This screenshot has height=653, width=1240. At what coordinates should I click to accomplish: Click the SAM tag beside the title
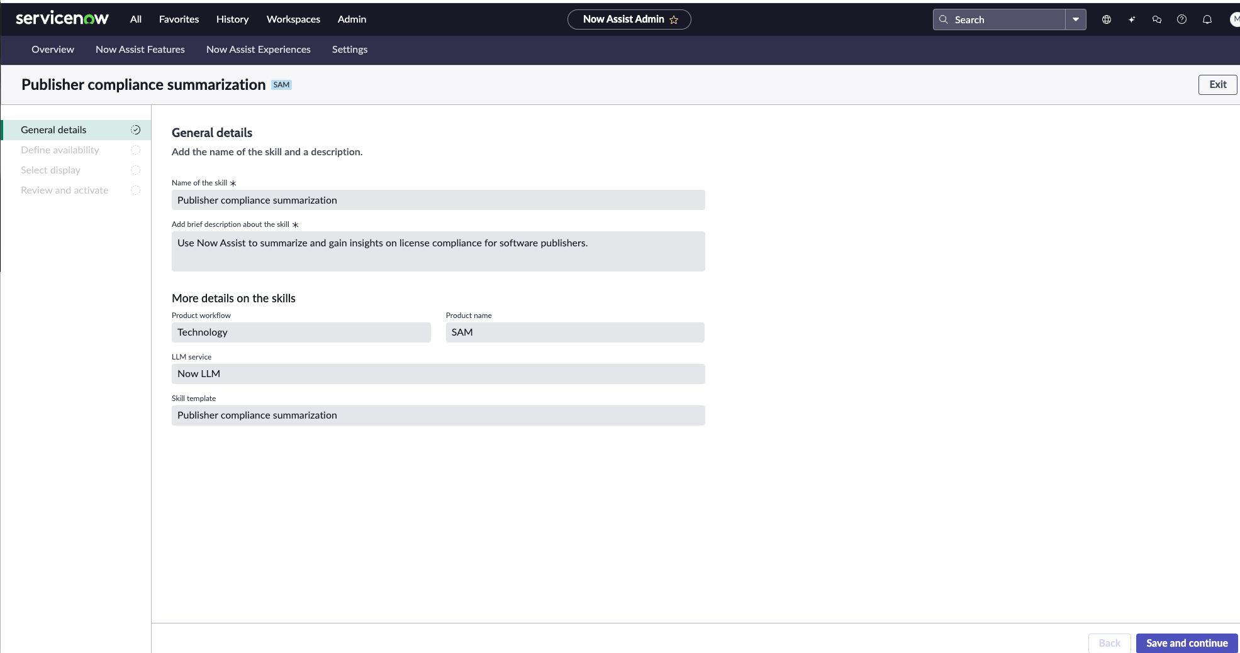tap(281, 85)
